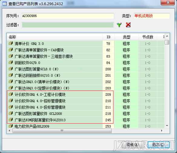Click 1-0 node count in ID 211 row
The height and width of the screenshot is (153, 177).
[148, 107]
